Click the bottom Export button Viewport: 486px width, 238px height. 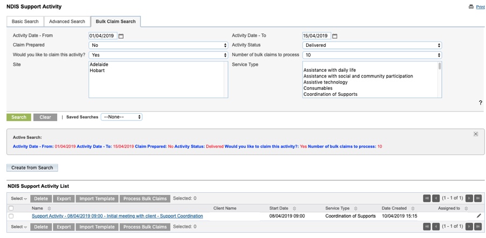click(64, 227)
